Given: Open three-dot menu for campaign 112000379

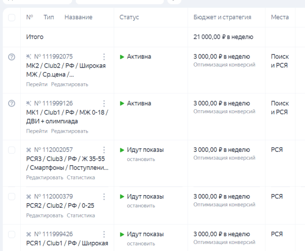Looking at the screenshot, I should coord(104,197).
